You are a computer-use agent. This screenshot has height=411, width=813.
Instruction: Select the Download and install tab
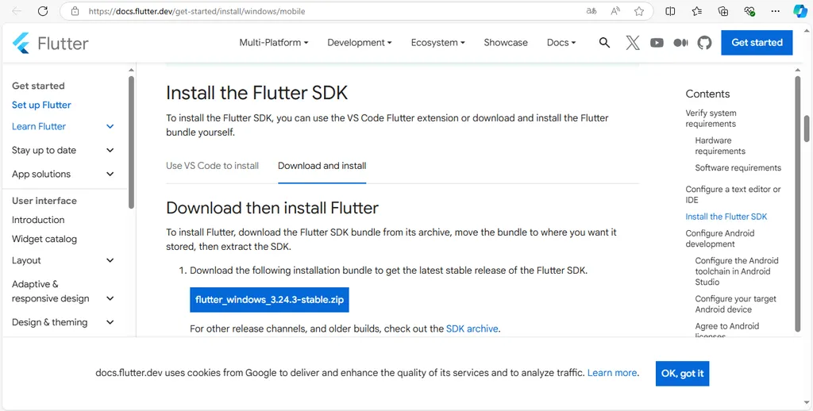pos(322,166)
